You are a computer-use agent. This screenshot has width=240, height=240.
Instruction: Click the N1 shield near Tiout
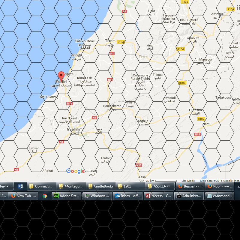point(124,11)
